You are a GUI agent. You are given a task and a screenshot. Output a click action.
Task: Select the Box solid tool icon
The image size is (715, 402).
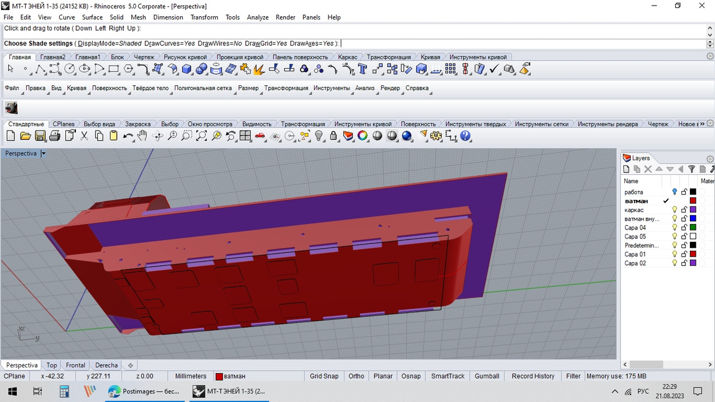[187, 69]
